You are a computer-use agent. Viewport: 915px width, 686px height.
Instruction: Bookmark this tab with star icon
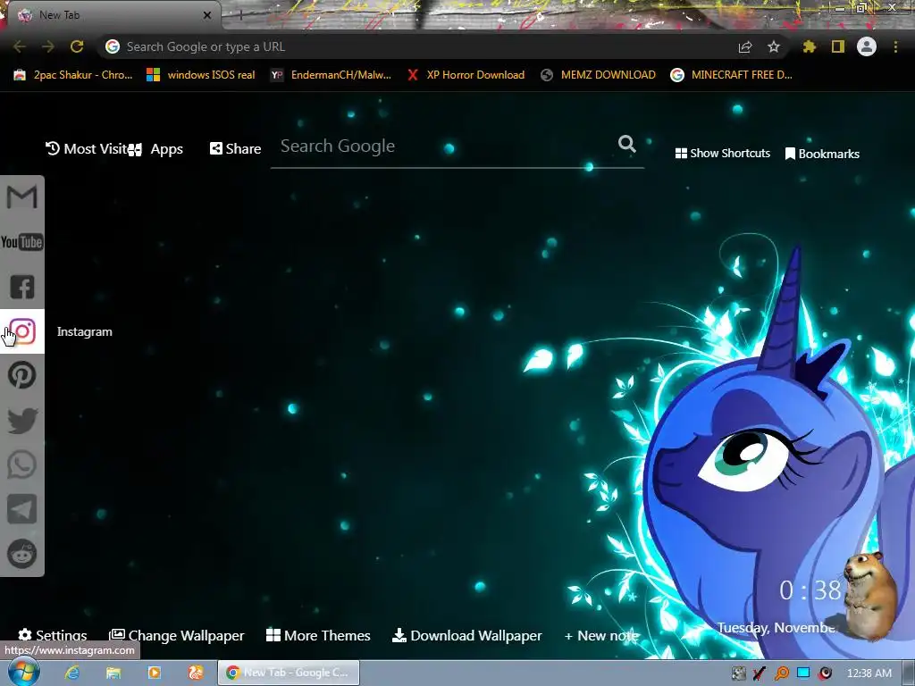tap(774, 46)
